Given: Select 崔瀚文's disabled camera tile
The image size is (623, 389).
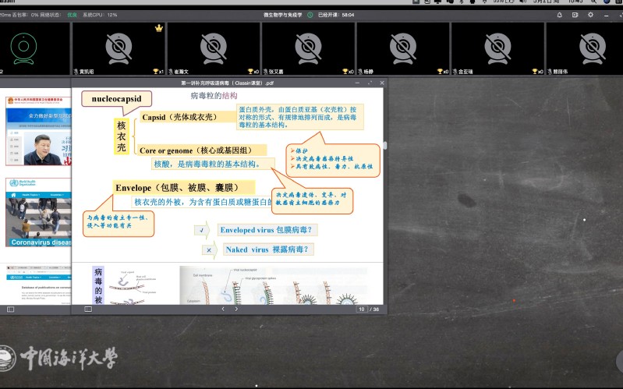Looking at the screenshot, I should [213, 46].
